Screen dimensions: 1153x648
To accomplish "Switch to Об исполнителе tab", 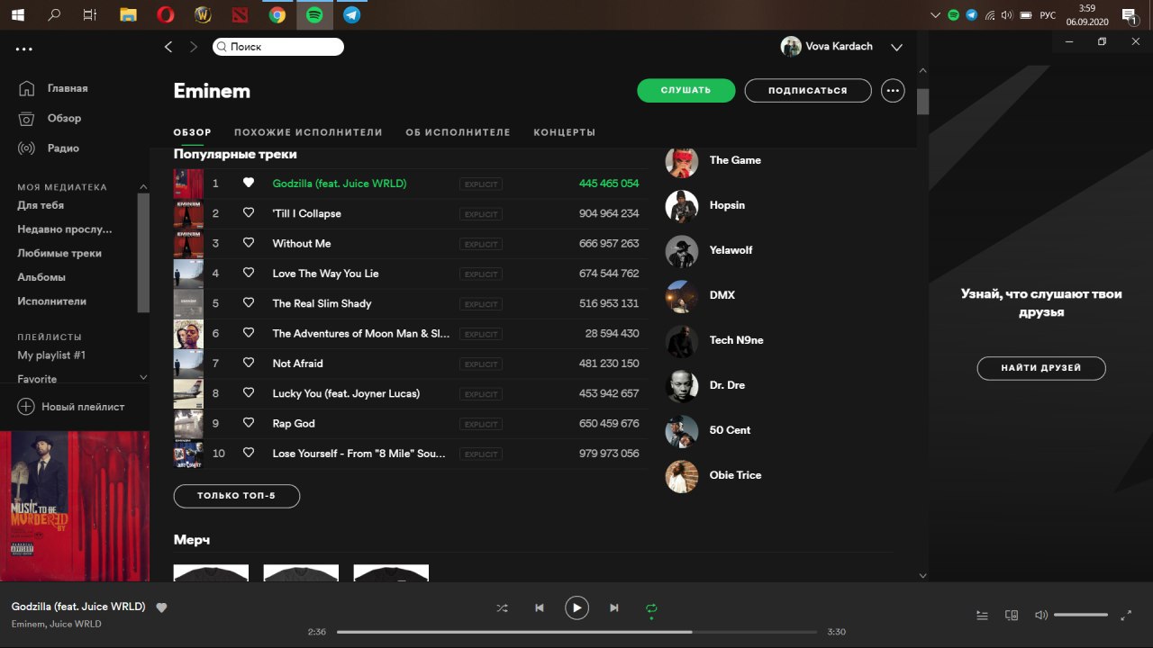I will click(x=458, y=132).
